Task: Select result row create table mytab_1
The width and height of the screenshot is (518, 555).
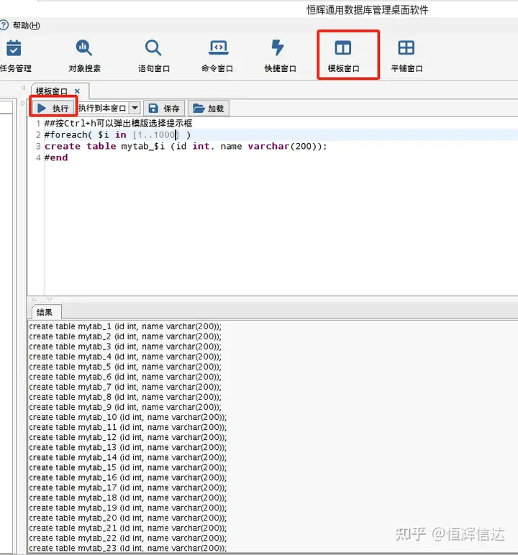Action: (x=125, y=326)
